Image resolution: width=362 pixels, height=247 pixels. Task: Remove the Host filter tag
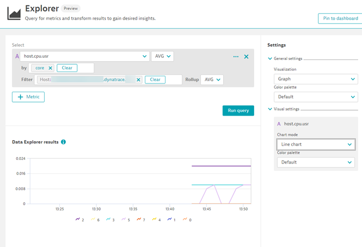tap(138, 80)
